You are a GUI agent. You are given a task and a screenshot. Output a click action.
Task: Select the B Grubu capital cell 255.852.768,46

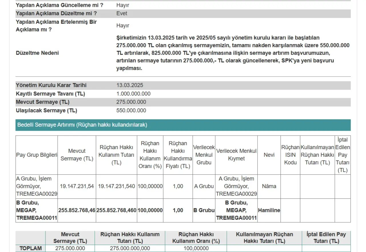(77, 210)
